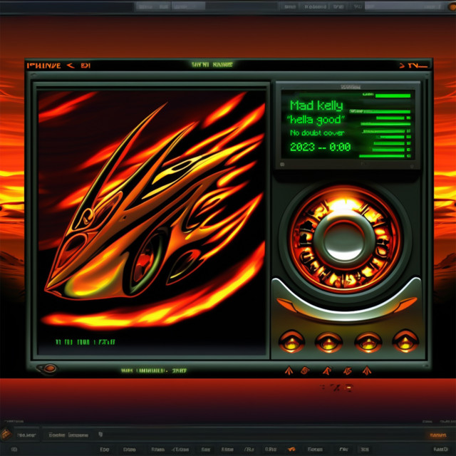Click the orange eye icon at bottom-left of player
This screenshot has width=456, height=456.
[49, 369]
